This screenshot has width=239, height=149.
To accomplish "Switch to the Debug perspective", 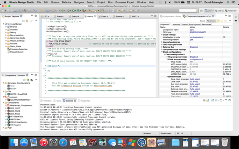I will pyautogui.click(x=219, y=11).
